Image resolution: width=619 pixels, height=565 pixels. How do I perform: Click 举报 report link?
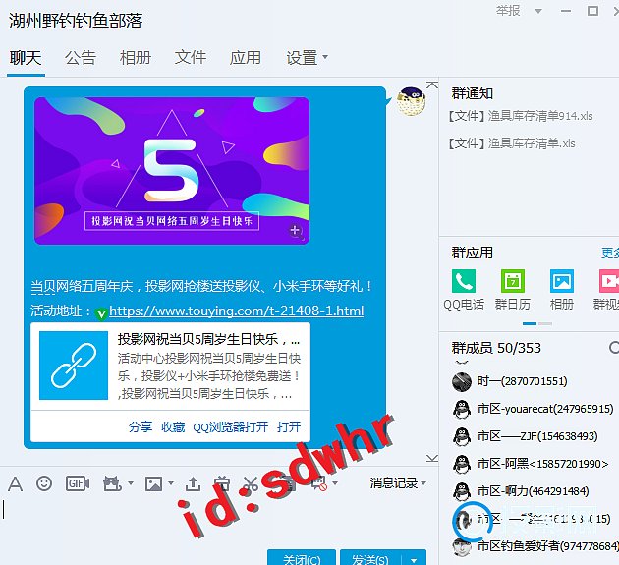point(508,11)
